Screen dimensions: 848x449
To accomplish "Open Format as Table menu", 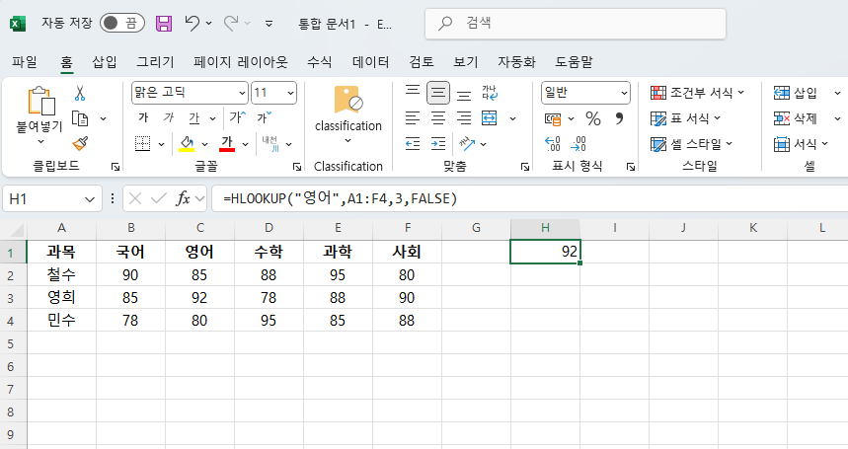I will [685, 118].
